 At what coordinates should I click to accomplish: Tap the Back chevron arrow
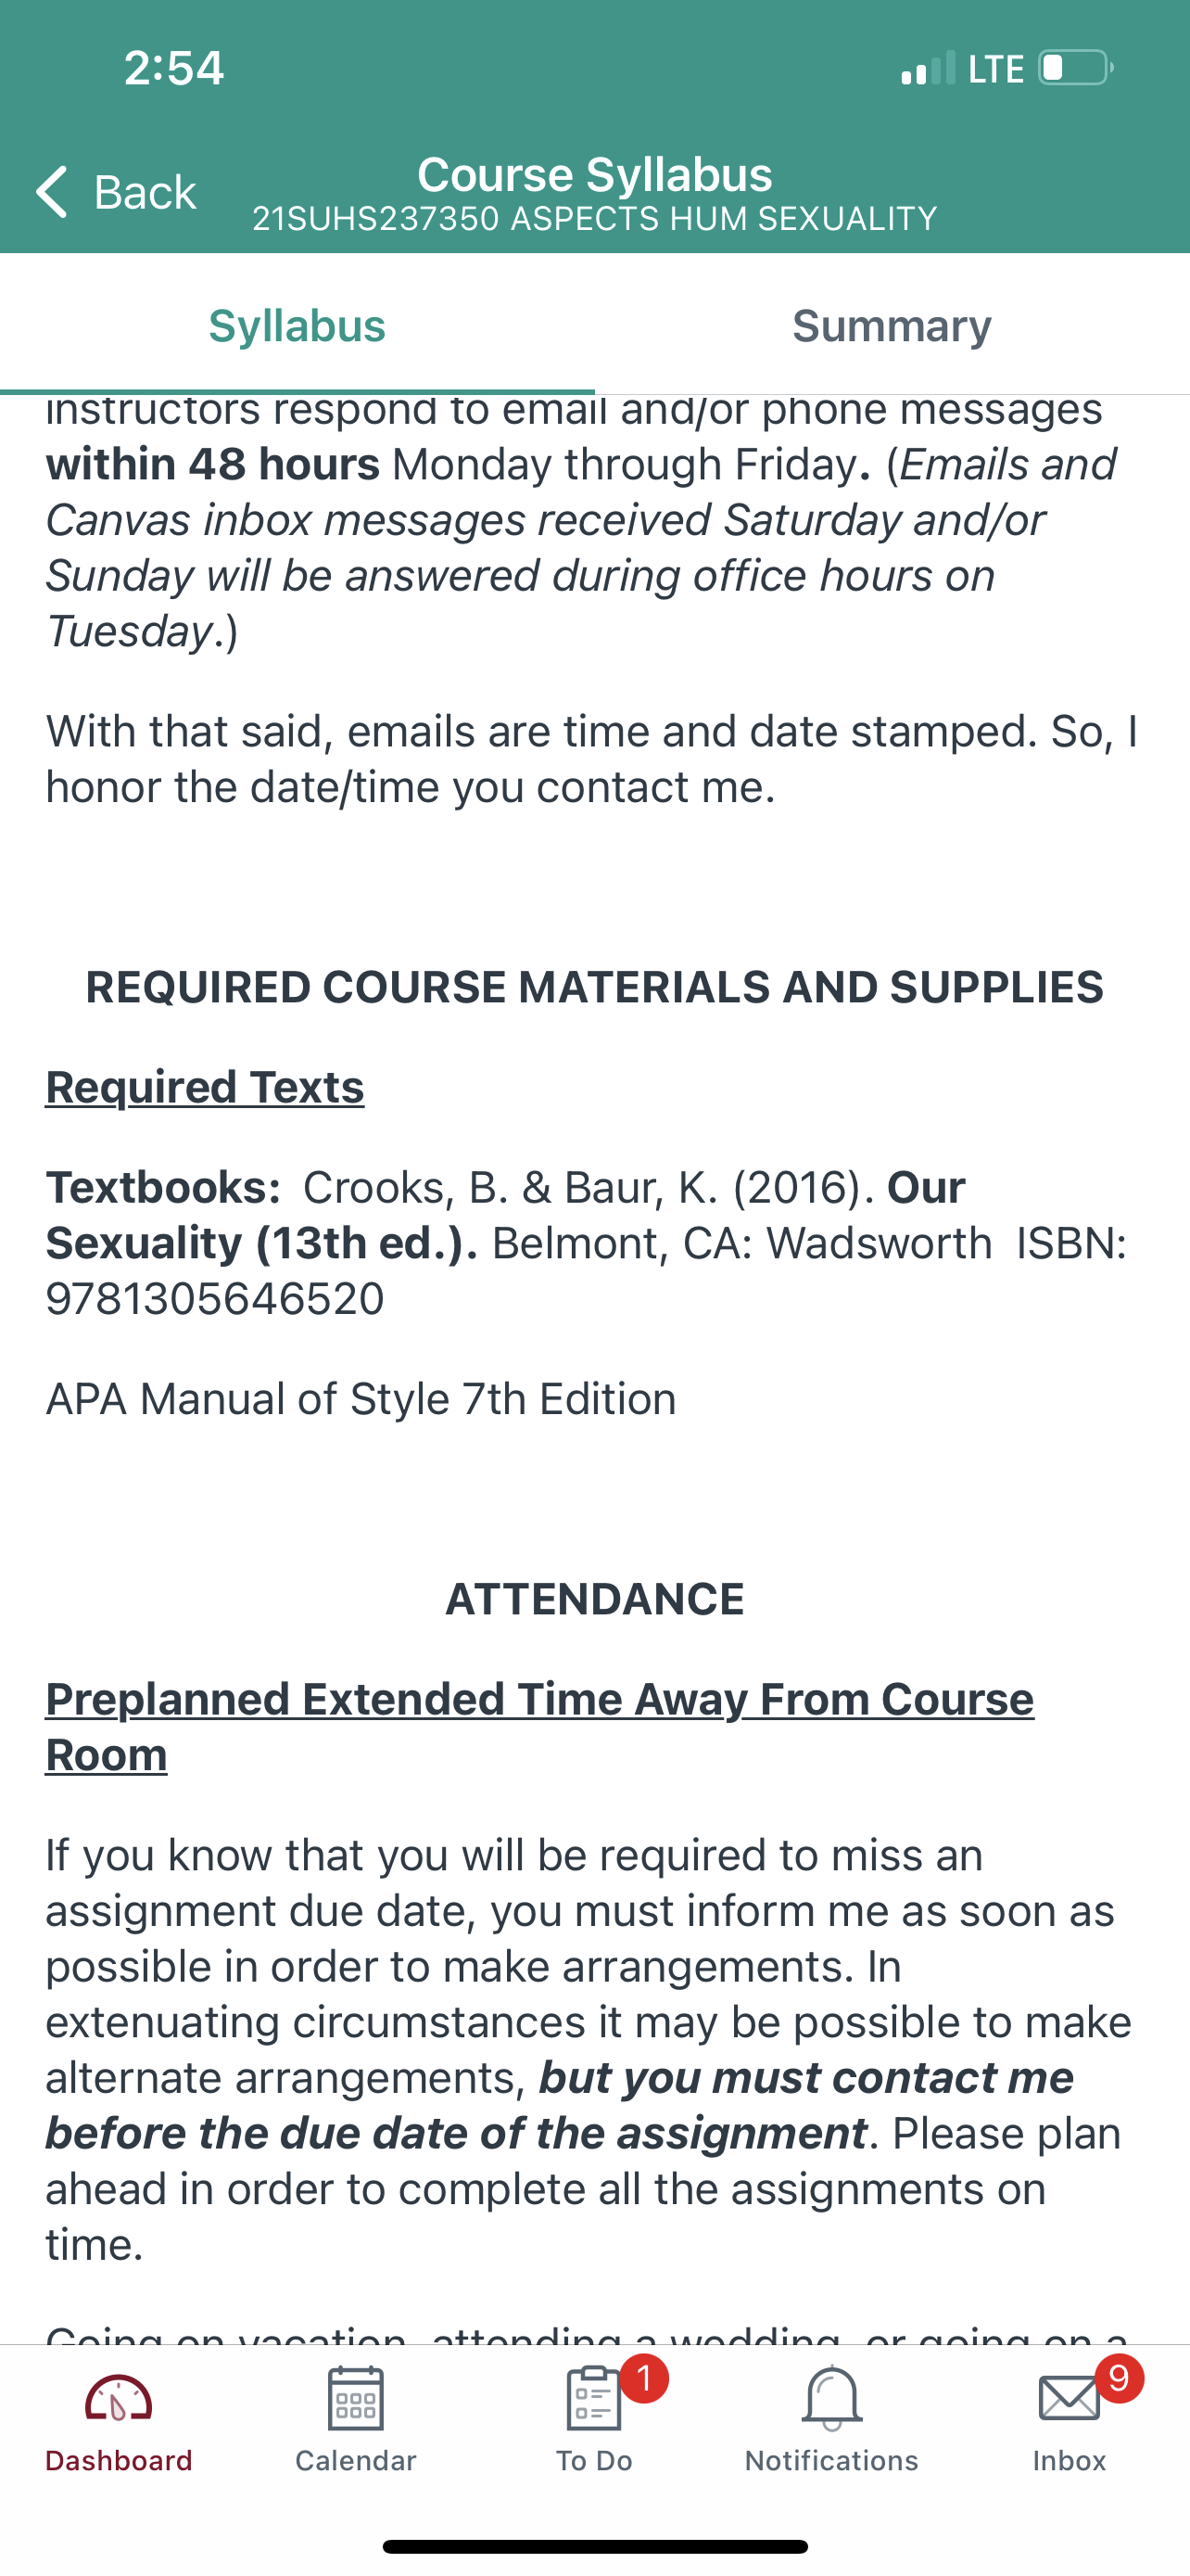pos(51,191)
